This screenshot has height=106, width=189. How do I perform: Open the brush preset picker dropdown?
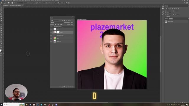click(x=9, y=3)
